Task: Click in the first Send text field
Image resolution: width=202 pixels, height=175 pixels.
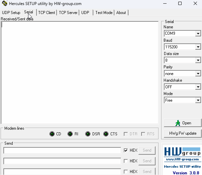Action: 62,150
